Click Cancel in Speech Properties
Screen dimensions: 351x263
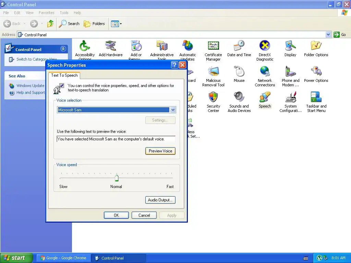(x=144, y=215)
